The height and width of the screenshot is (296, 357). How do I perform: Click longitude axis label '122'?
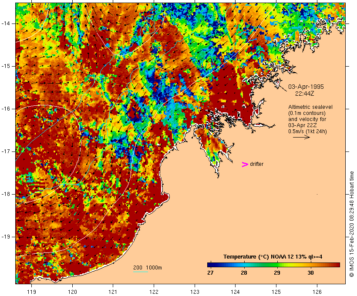point(154,292)
